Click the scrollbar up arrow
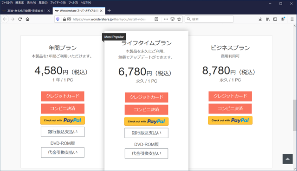Viewport: 297px width, 171px height. coord(295,26)
